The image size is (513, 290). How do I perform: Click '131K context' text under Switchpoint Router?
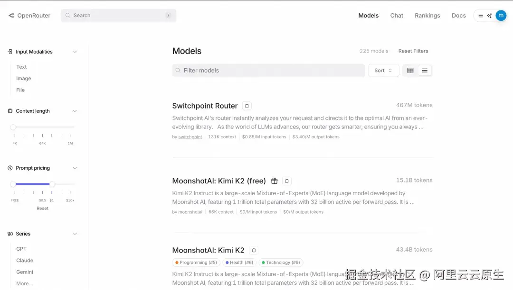tap(222, 137)
